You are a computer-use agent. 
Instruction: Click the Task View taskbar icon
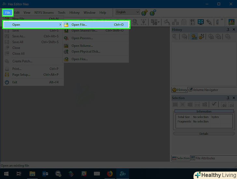point(19,174)
